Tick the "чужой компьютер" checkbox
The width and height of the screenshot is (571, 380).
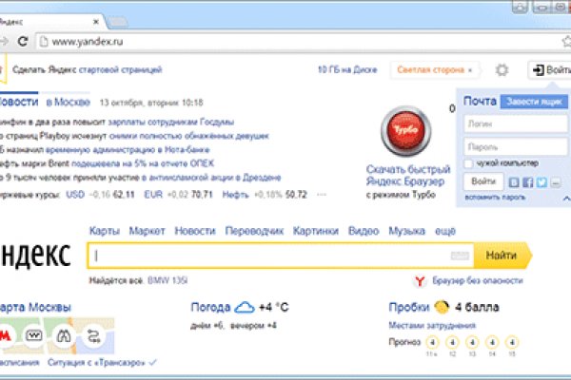pyautogui.click(x=467, y=164)
